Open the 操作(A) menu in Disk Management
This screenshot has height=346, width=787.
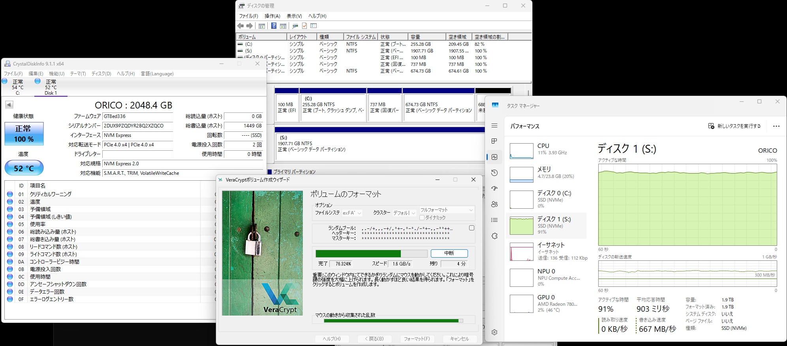click(272, 16)
